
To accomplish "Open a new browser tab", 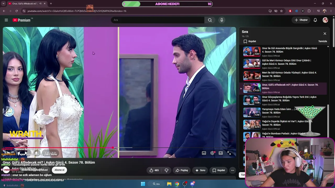I will pos(51,4).
